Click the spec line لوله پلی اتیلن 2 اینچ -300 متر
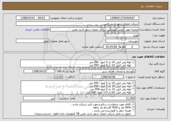The height and width of the screenshot is (121, 171). pos(110,89)
